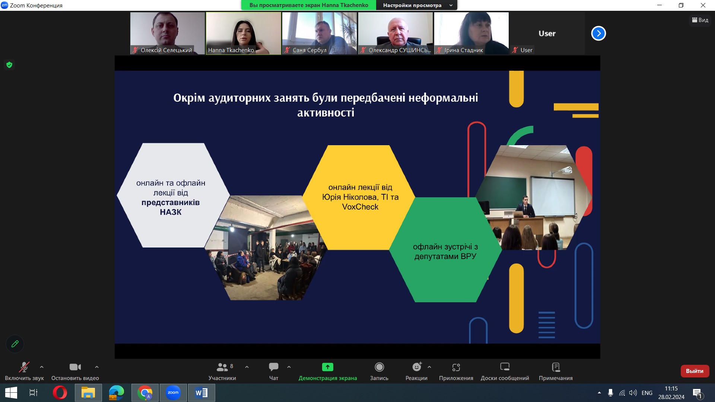Select Олександр СУШИНСЬ... video thumbnail
Viewport: 715px width, 402px height.
click(x=395, y=33)
